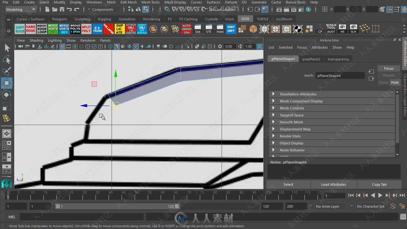Image resolution: width=407 pixels, height=229 pixels.
Task: Activate the Paint selection tool
Action: click(x=7, y=71)
